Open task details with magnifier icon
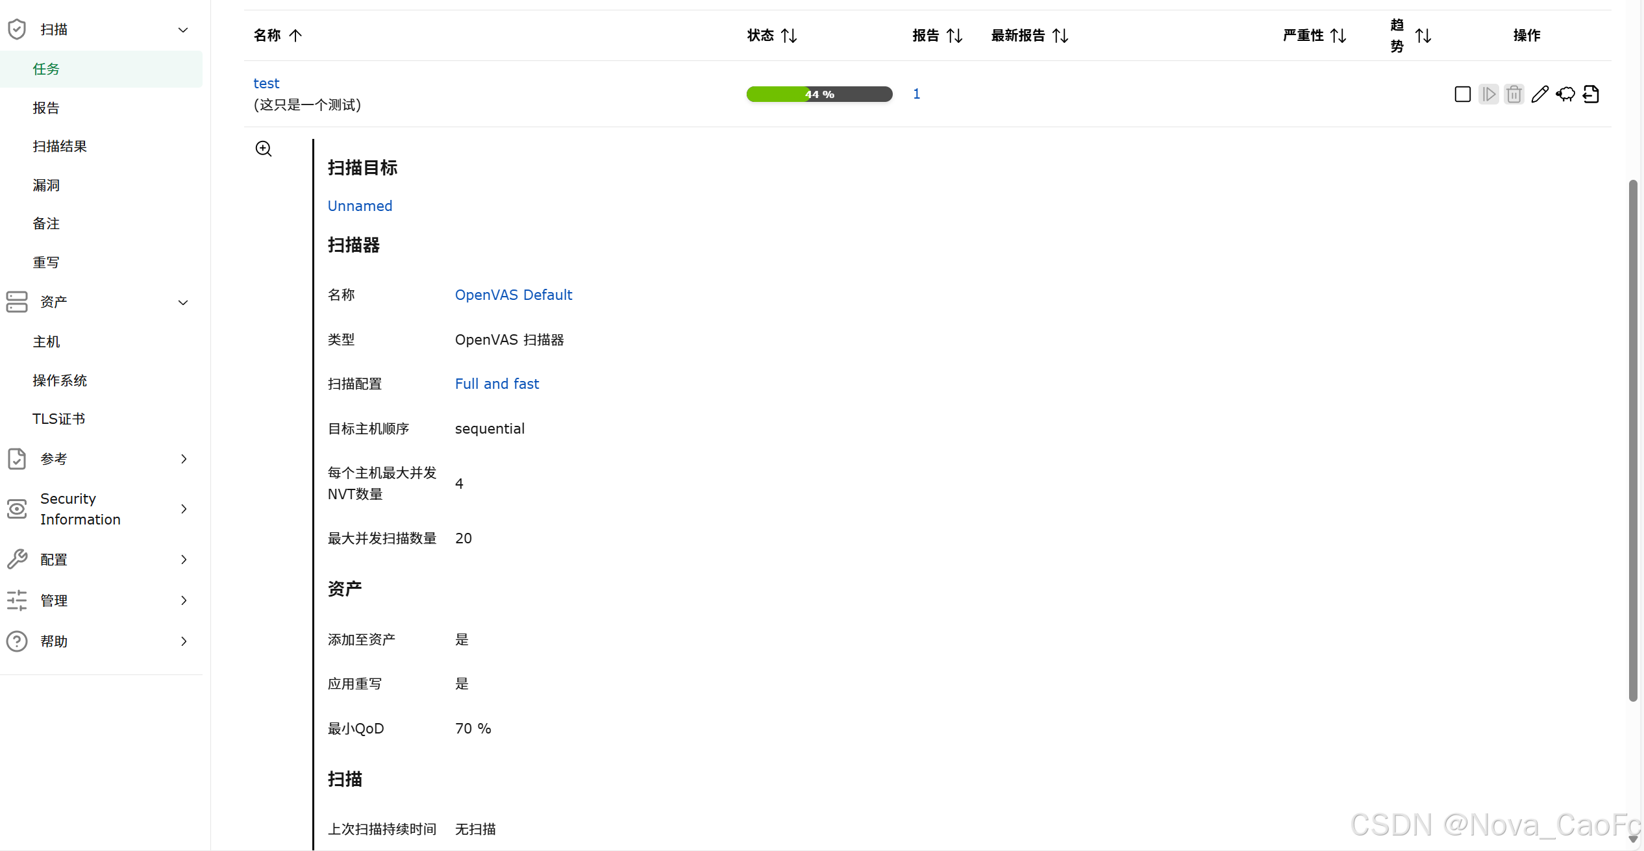 pyautogui.click(x=264, y=149)
